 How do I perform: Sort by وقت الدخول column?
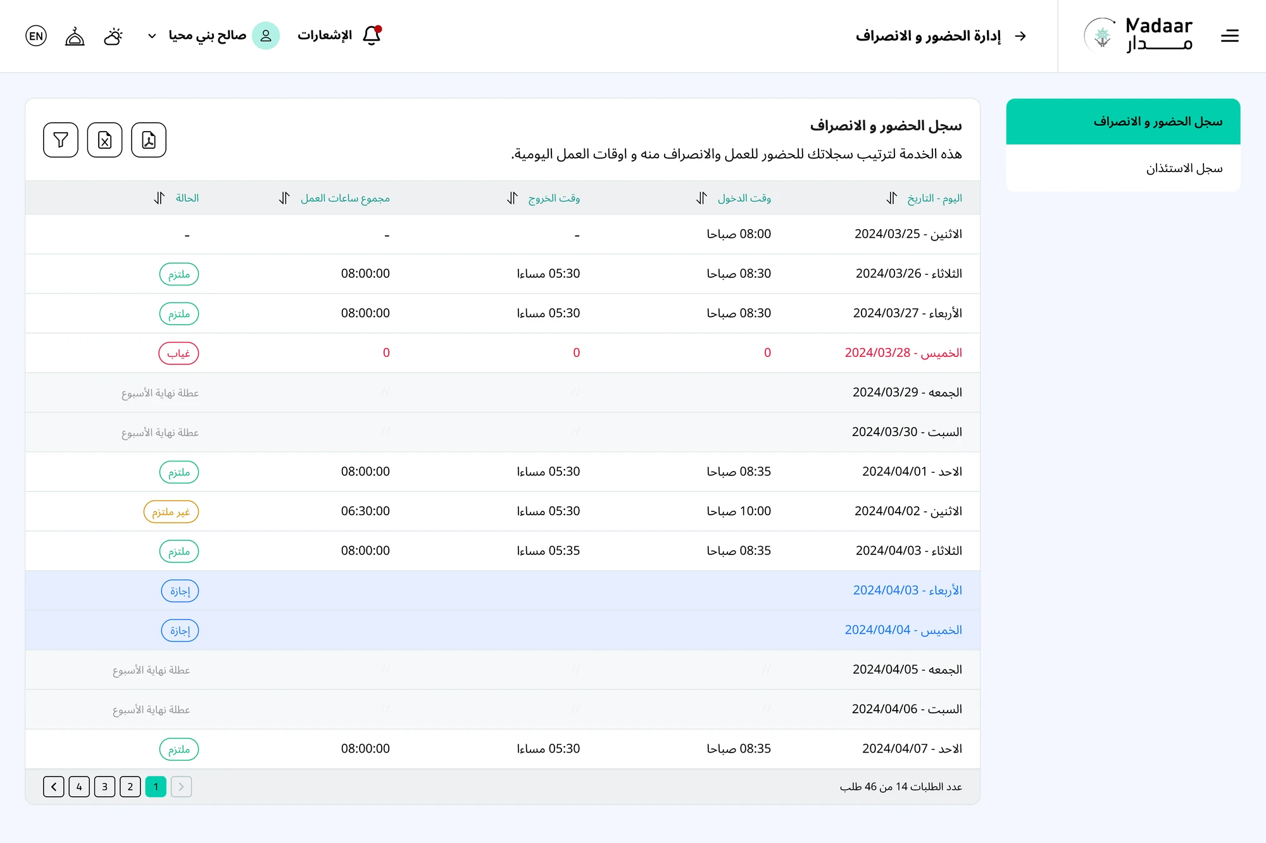point(701,198)
